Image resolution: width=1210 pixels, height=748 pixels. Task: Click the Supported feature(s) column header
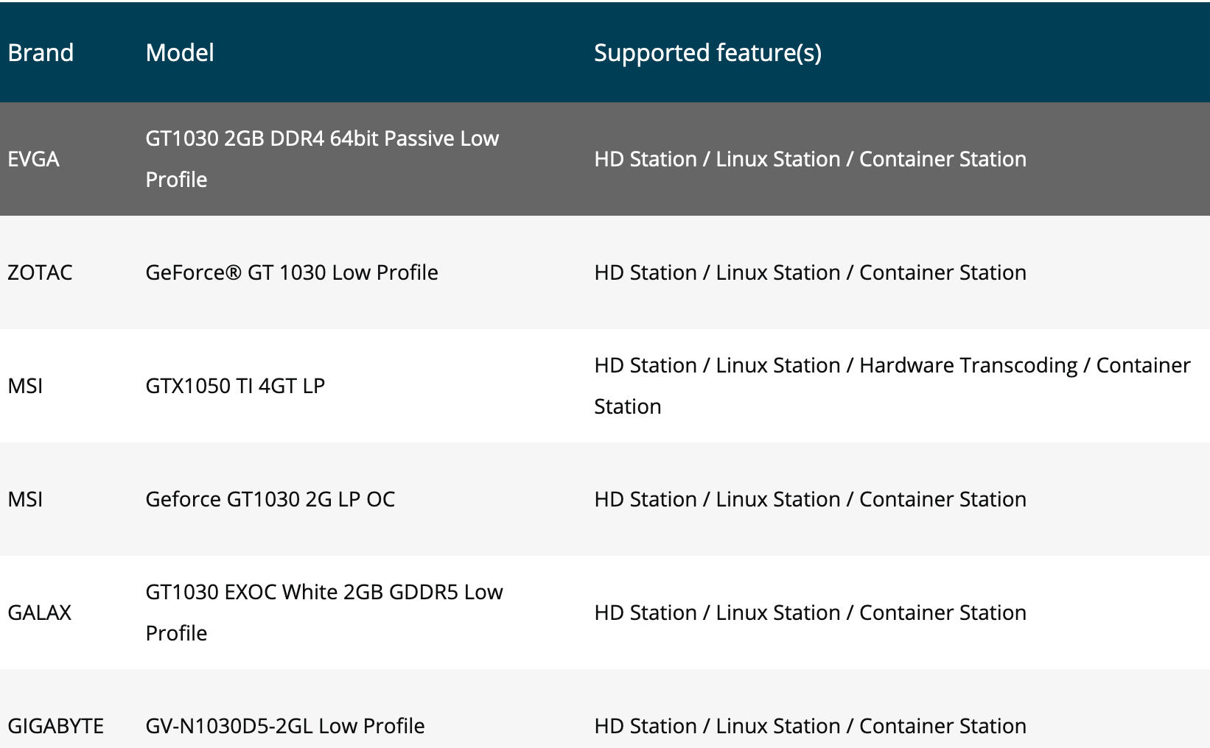pos(707,53)
